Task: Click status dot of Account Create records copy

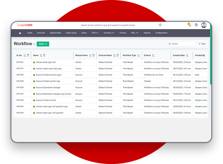Action: point(34,81)
